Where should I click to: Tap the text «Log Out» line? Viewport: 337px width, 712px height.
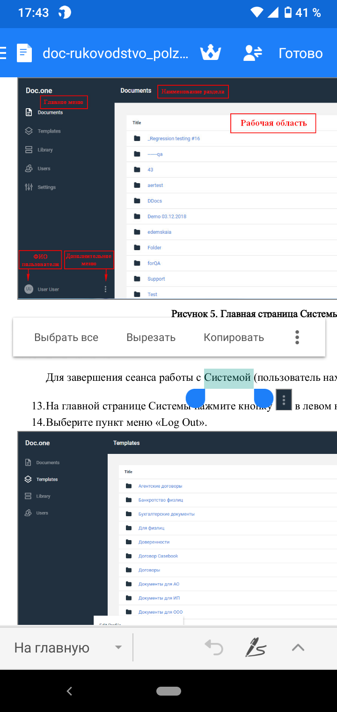[x=119, y=422]
